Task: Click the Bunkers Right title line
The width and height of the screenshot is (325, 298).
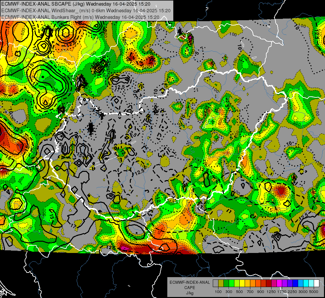Action: pyautogui.click(x=80, y=17)
